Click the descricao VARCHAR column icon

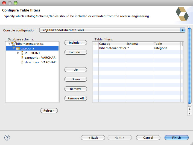[x=22, y=62]
